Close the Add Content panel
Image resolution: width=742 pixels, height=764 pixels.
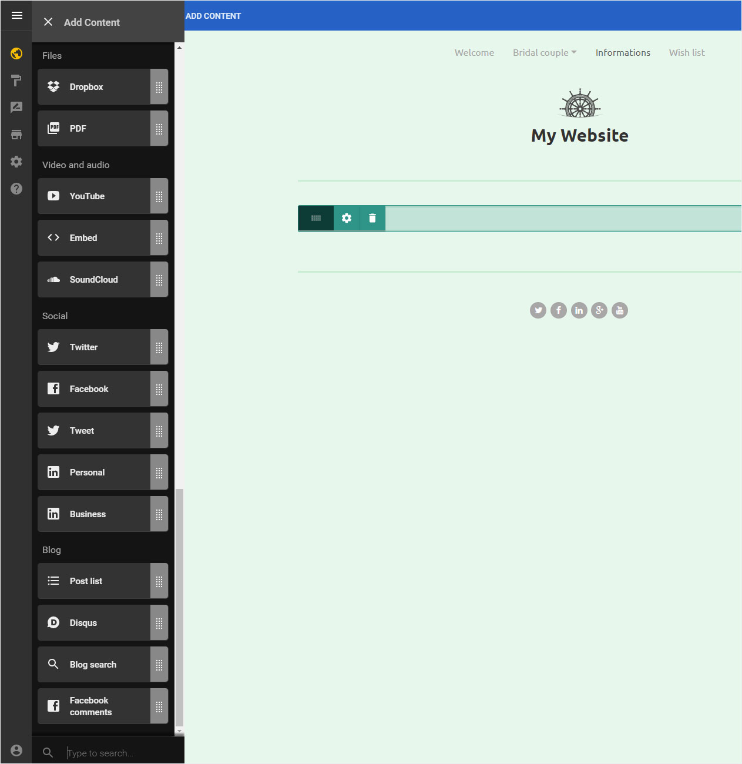pyautogui.click(x=48, y=22)
